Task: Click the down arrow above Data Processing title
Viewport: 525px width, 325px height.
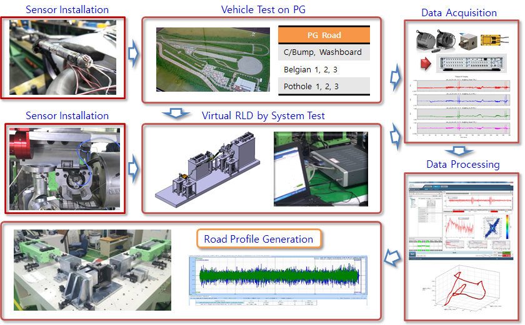Action: (459, 151)
